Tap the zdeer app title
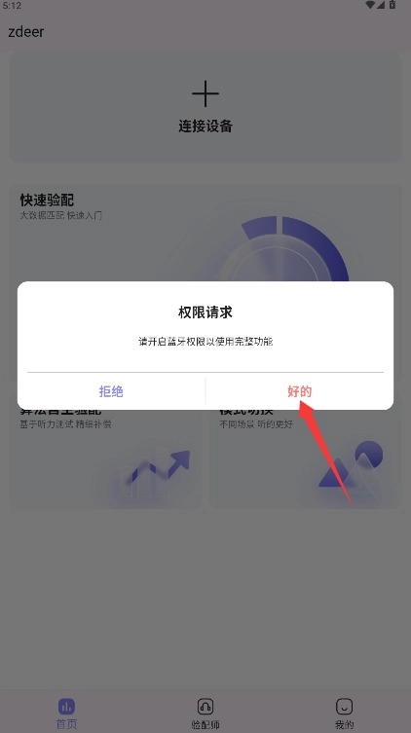This screenshot has width=411, height=733. click(x=26, y=32)
